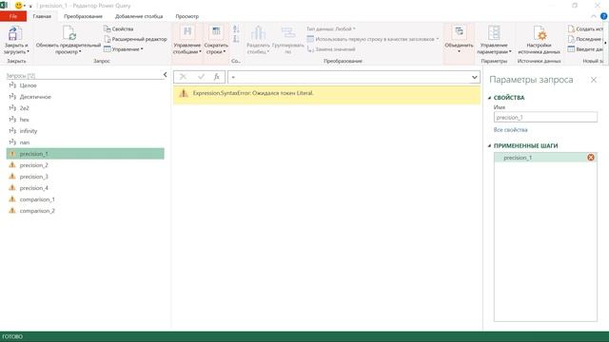Viewport: 609px width, 342px height.
Task: Edit the query name field (Имя)
Action: pyautogui.click(x=545, y=117)
